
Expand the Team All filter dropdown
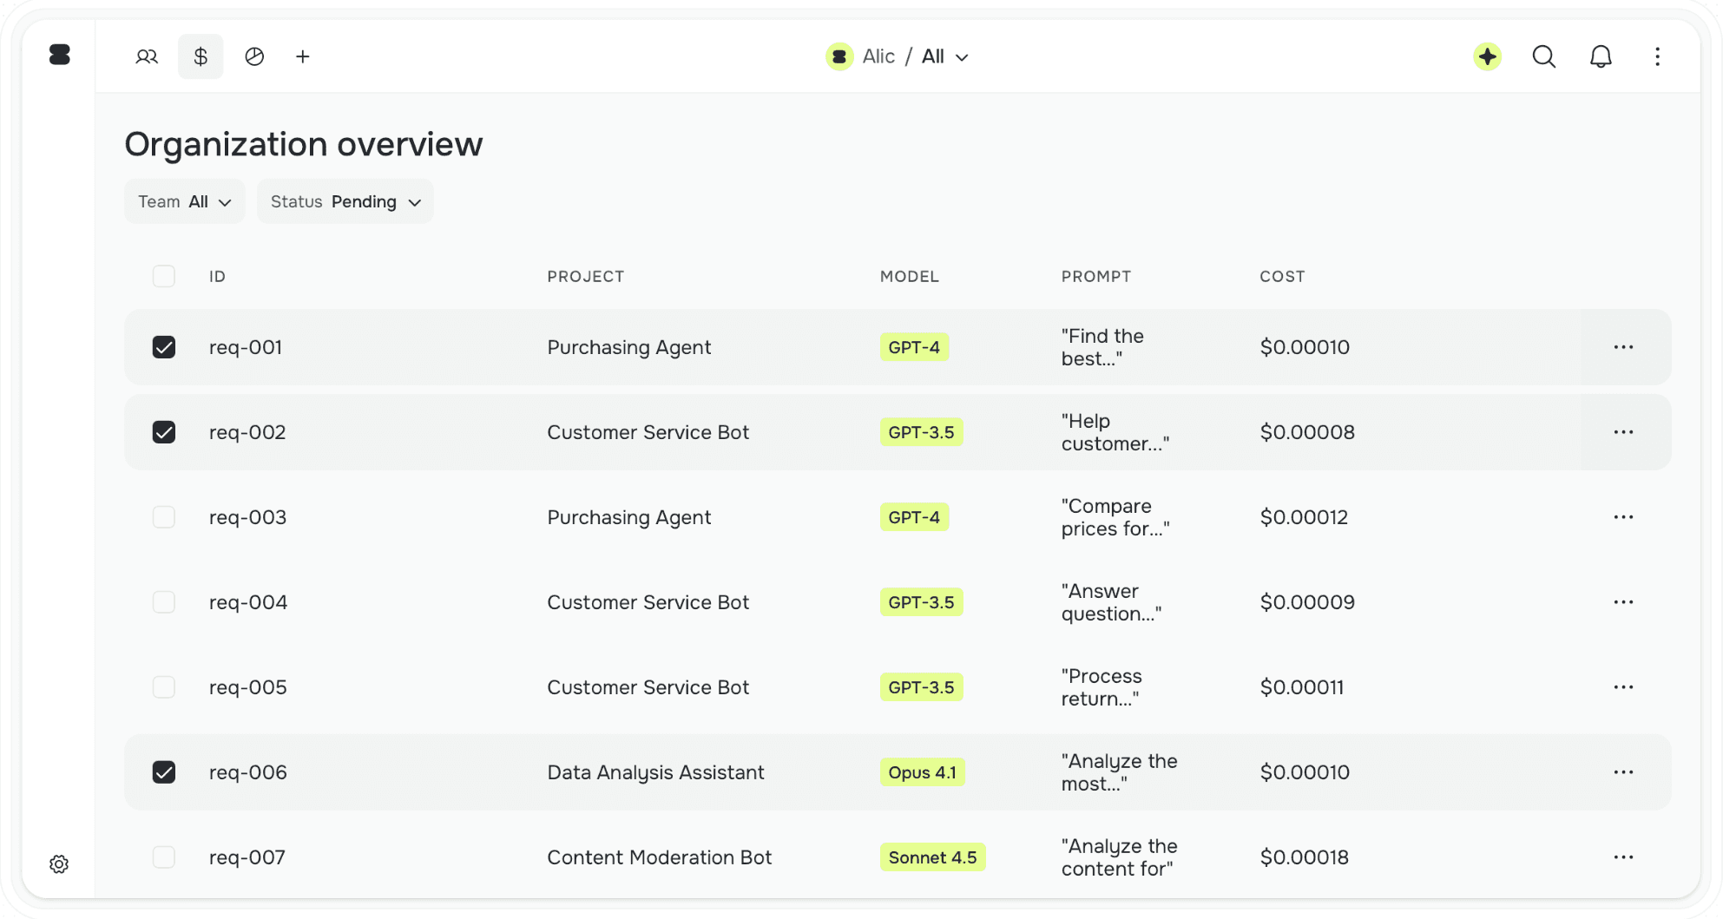point(185,201)
